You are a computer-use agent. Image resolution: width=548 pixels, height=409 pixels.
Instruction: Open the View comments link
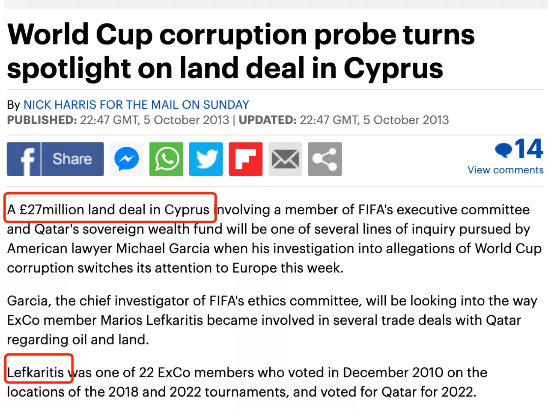click(505, 170)
